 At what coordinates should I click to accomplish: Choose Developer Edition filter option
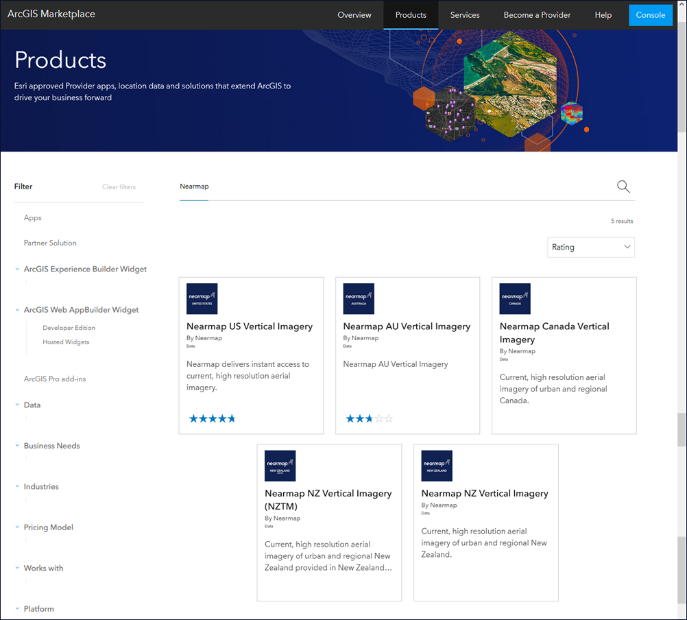click(69, 328)
